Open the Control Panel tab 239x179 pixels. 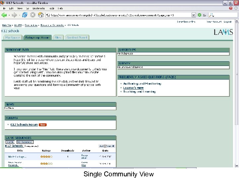pyautogui.click(x=77, y=37)
